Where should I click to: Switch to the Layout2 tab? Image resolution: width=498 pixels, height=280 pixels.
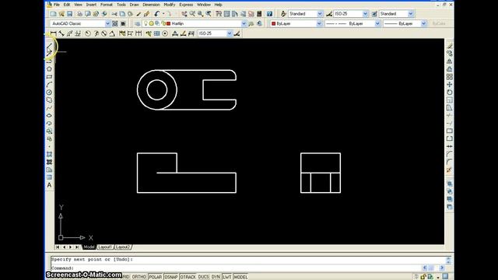point(123,247)
